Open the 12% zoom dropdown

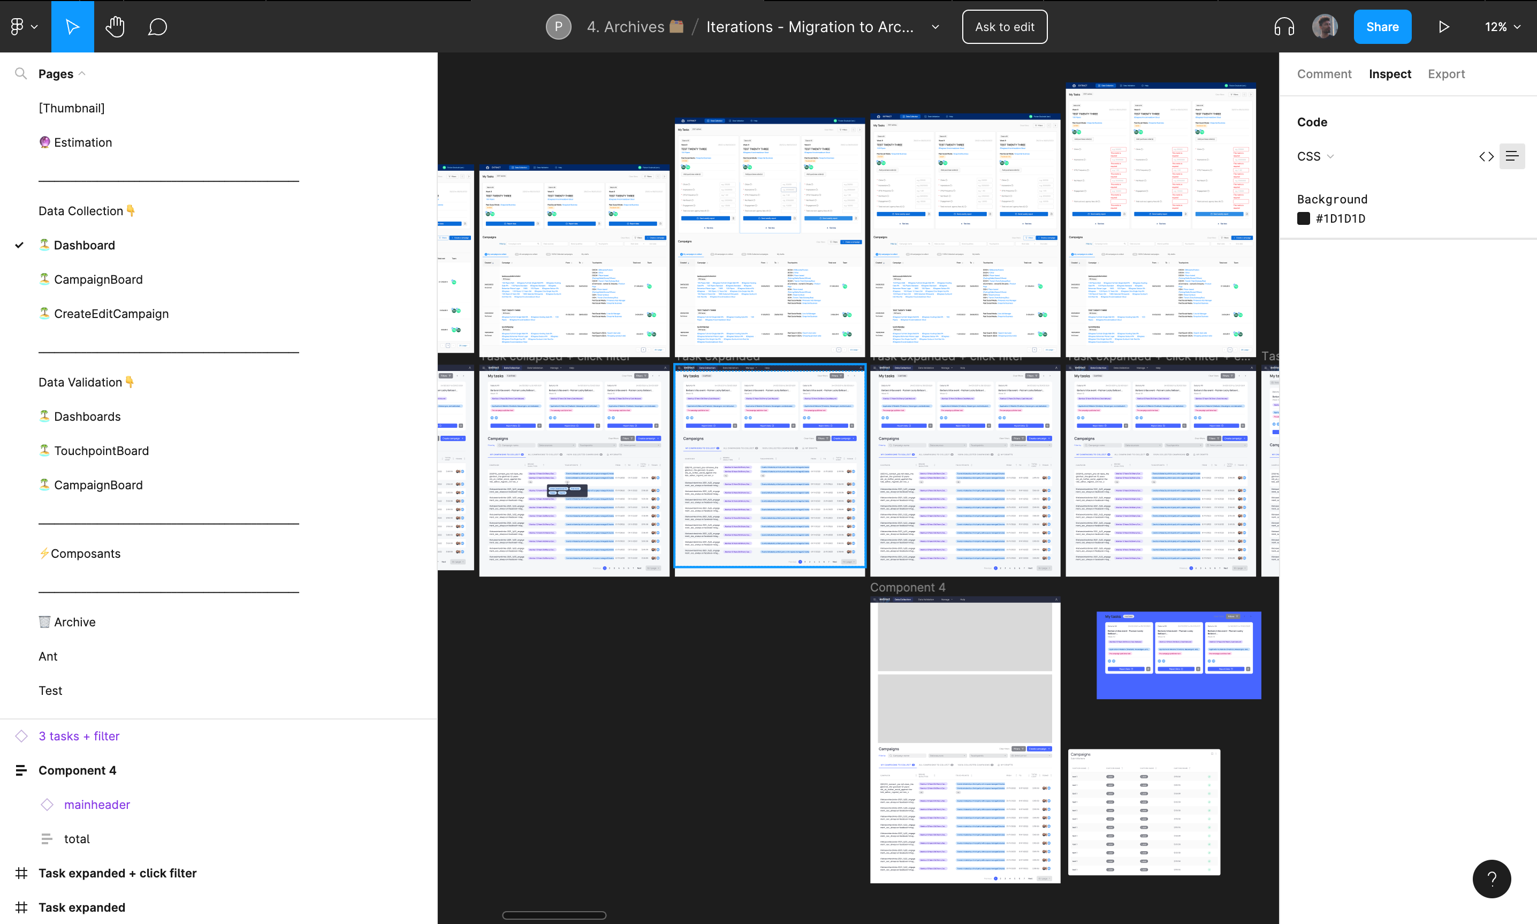(1502, 27)
